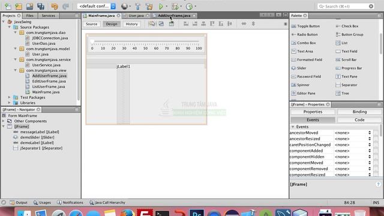This screenshot has height=216, width=384.
Task: Collapse com.trungtamjava.dao package
Action: [x=16, y=32]
